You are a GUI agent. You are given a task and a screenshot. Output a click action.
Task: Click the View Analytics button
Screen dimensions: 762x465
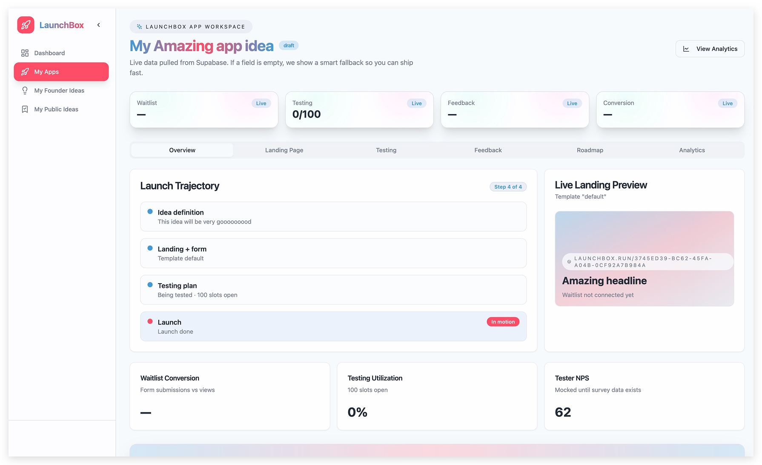tap(710, 49)
